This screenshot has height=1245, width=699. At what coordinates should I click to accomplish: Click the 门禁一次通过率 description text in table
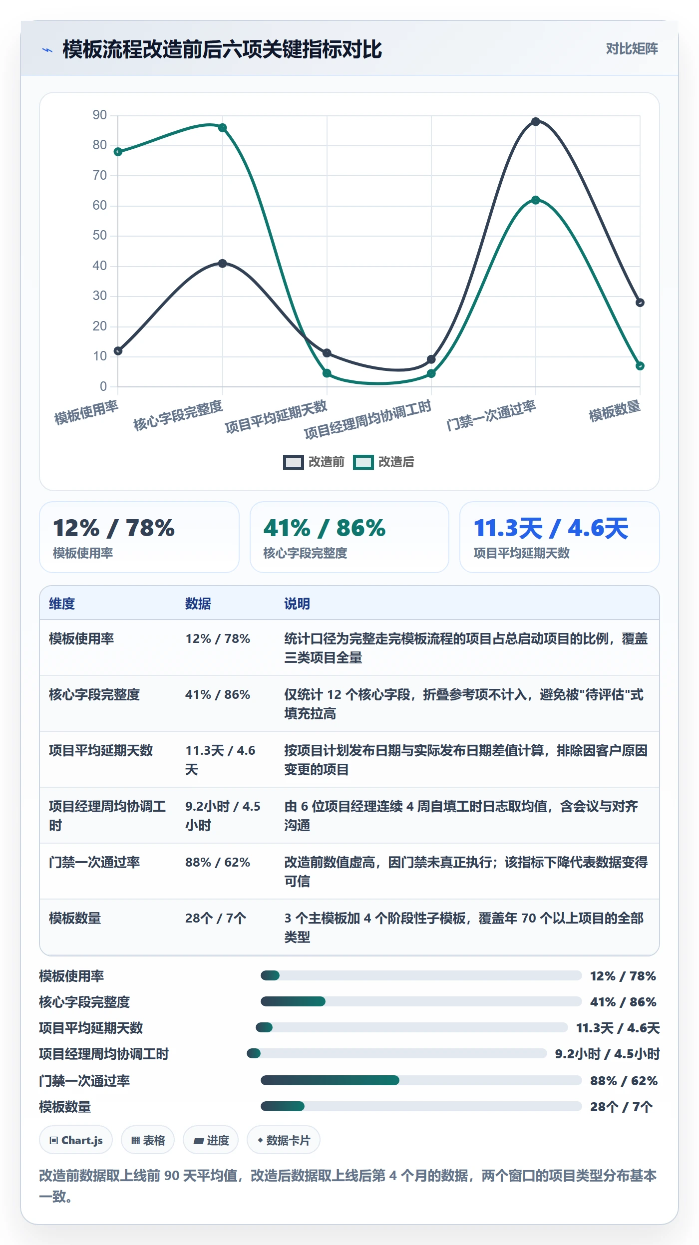click(466, 872)
